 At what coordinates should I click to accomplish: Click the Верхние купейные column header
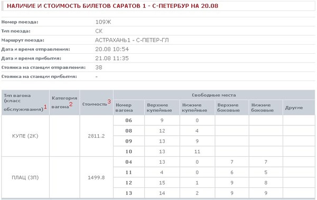[x=160, y=107]
